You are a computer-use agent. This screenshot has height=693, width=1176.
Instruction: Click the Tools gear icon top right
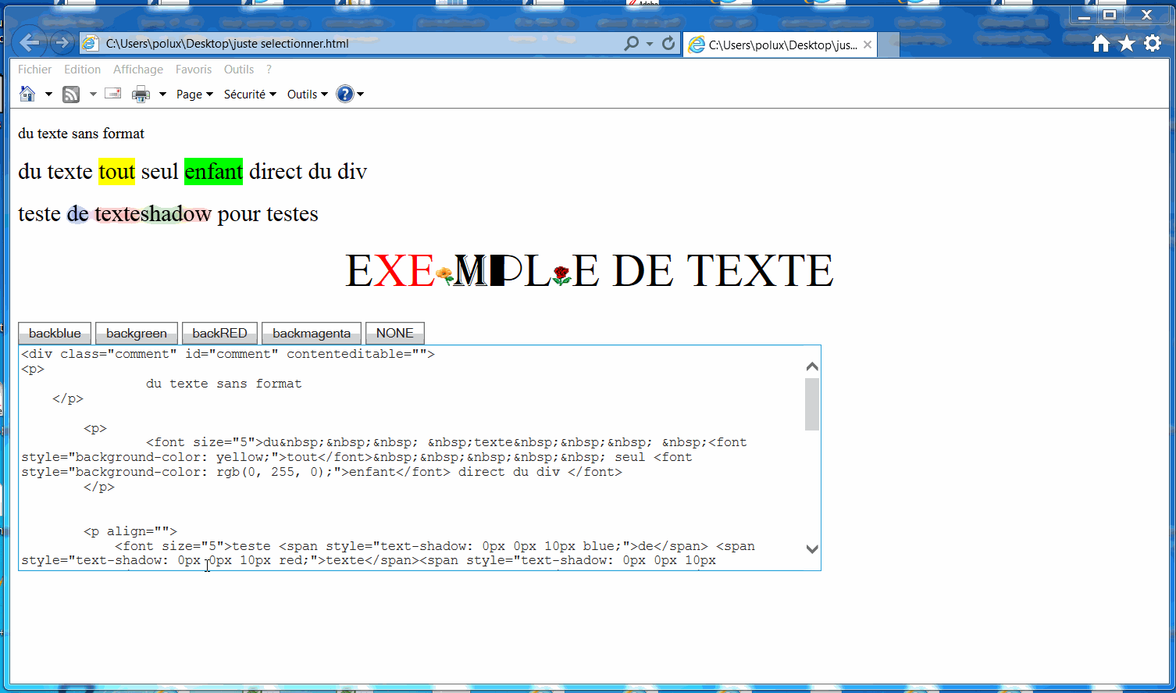1153,44
